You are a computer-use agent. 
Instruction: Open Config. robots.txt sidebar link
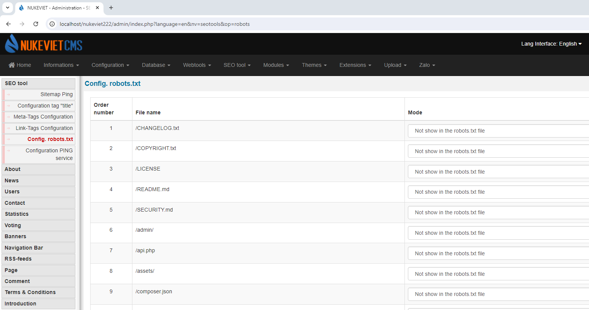tap(38, 139)
